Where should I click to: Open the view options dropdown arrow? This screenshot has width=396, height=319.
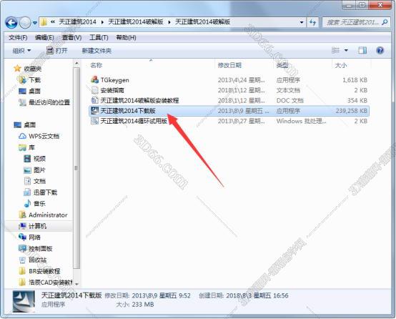[346, 50]
